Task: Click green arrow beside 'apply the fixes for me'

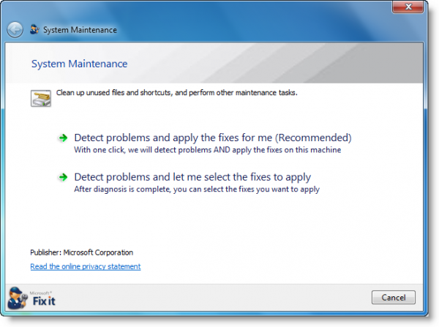Action: point(63,138)
